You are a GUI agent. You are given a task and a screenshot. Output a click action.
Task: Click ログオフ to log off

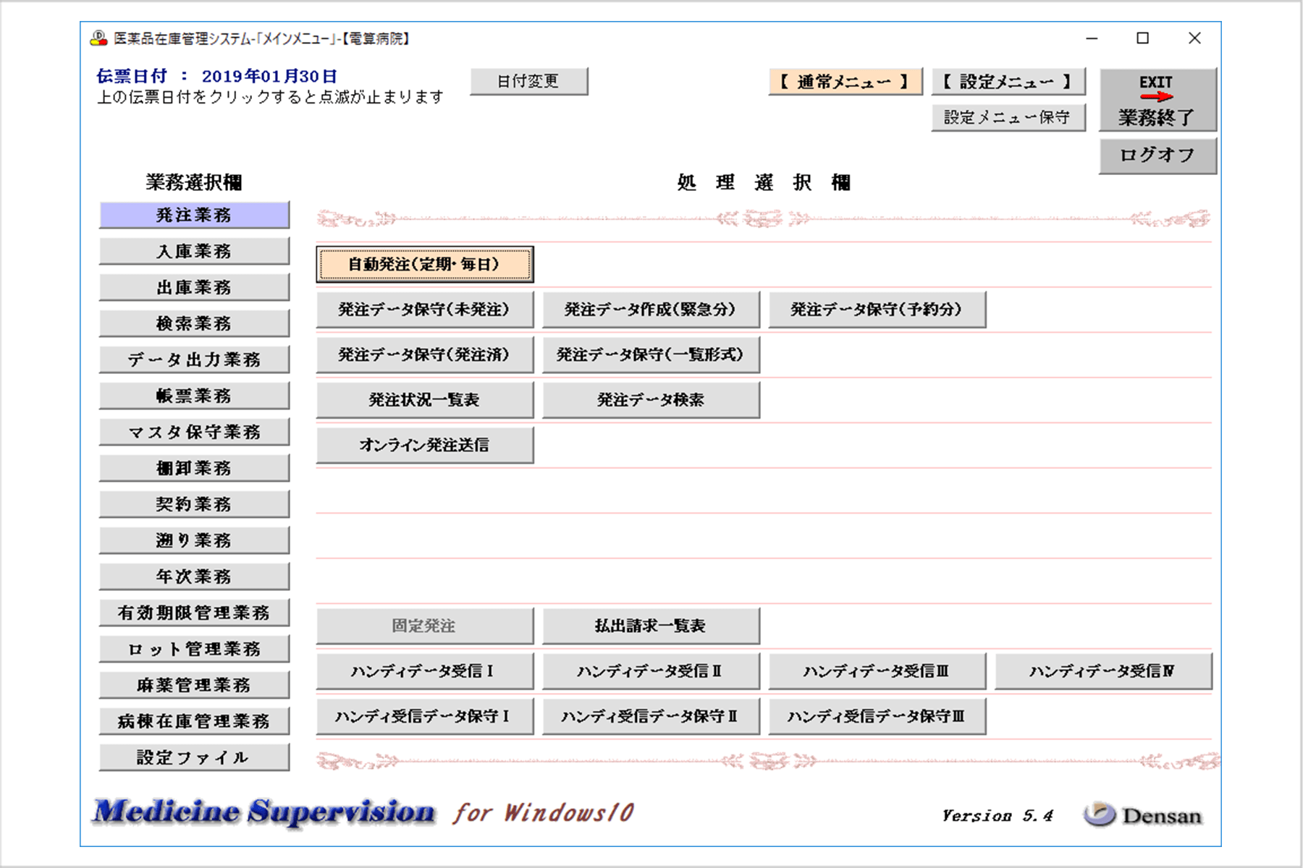[1157, 154]
